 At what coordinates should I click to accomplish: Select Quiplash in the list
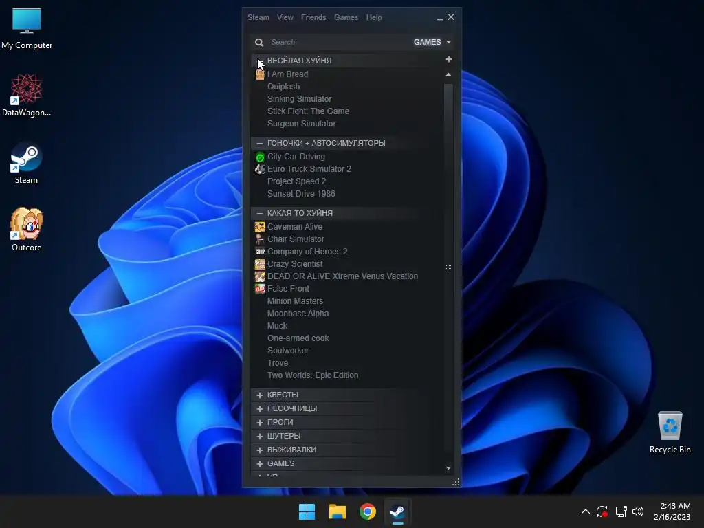tap(284, 87)
